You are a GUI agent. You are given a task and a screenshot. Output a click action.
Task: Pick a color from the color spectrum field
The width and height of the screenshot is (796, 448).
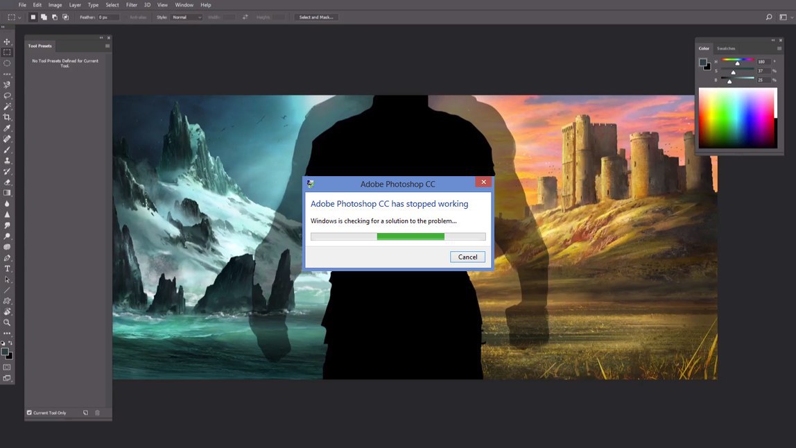click(x=738, y=118)
